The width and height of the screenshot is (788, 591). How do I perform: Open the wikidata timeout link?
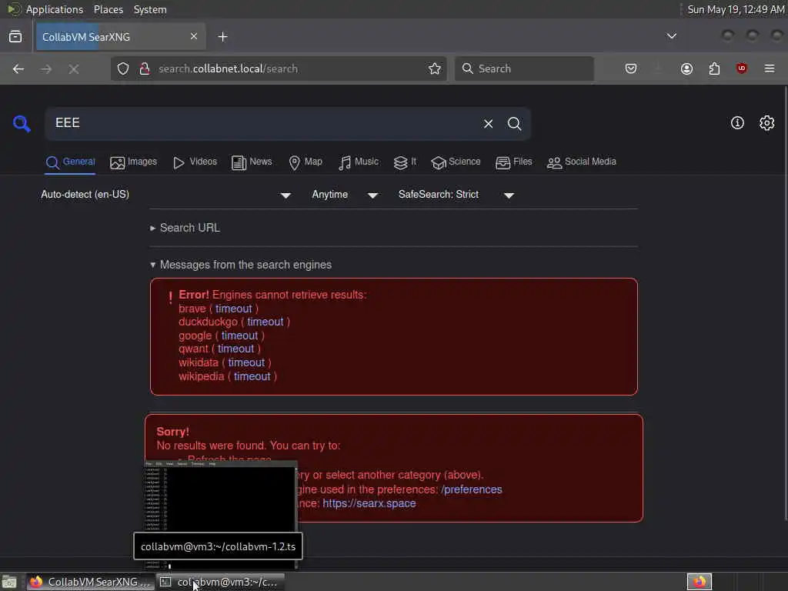tap(246, 362)
